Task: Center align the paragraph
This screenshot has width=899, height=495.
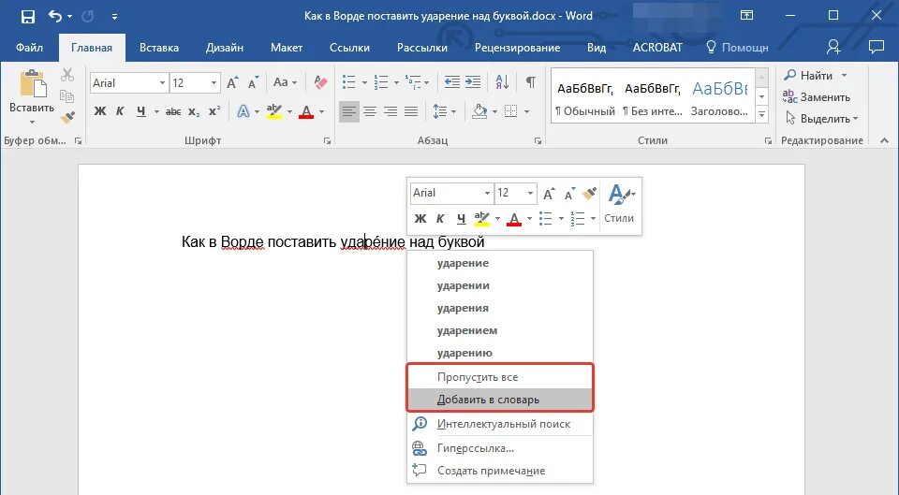Action: point(370,111)
